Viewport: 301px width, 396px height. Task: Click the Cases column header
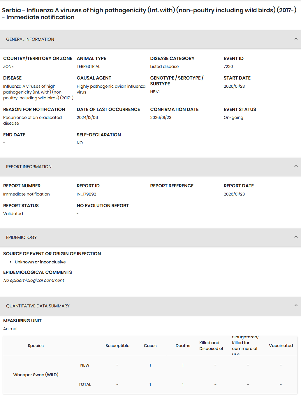(150, 346)
